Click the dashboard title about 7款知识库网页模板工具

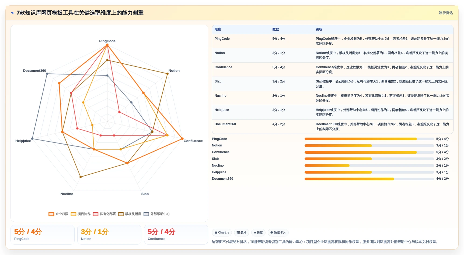tap(80, 13)
